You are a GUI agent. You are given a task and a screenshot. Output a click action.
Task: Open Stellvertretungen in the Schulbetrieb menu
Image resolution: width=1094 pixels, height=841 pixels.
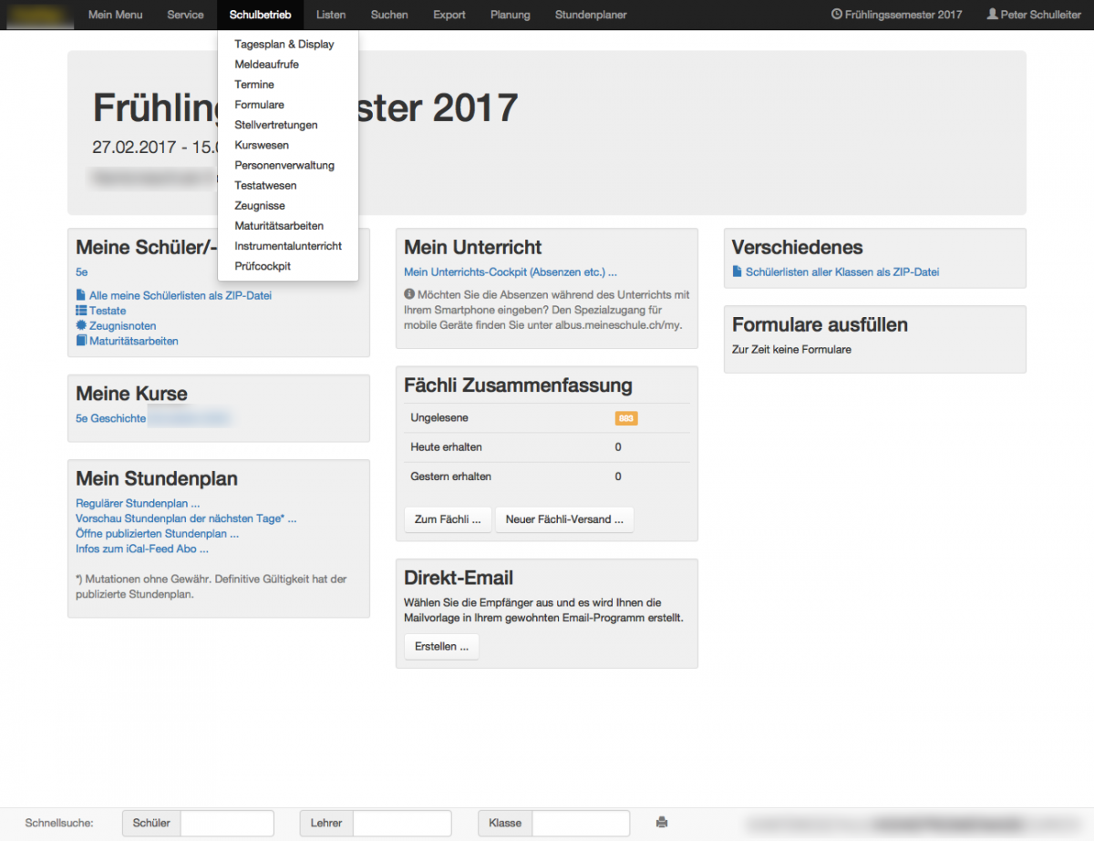[276, 125]
